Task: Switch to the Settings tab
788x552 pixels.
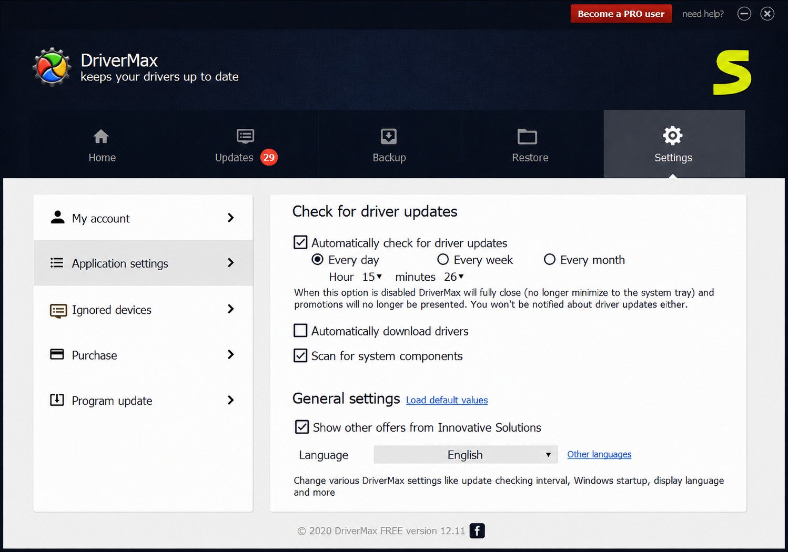Action: (x=674, y=144)
